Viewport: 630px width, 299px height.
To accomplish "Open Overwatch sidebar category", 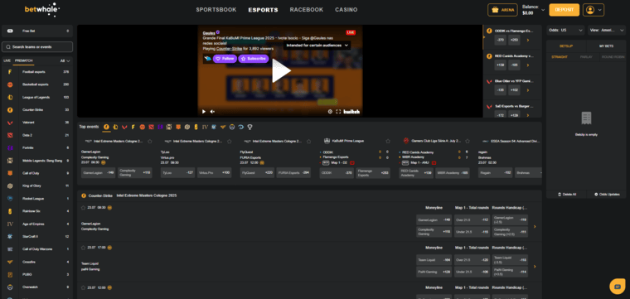I will (x=37, y=287).
